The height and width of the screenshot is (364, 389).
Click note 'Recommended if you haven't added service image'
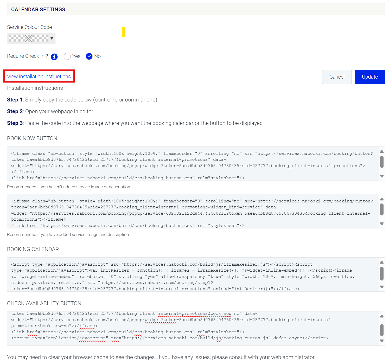tap(68, 187)
